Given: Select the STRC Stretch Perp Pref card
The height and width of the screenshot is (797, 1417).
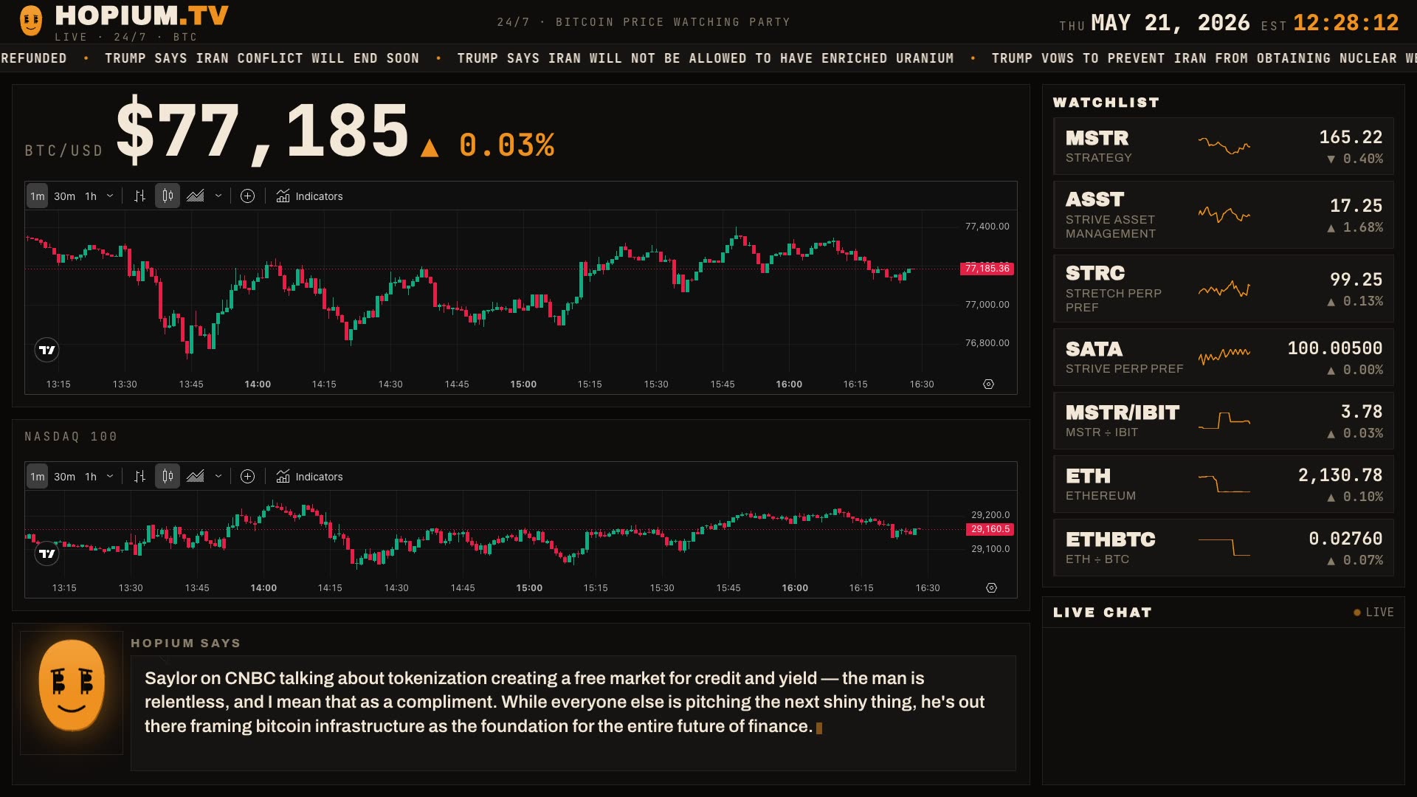Looking at the screenshot, I should (x=1224, y=289).
